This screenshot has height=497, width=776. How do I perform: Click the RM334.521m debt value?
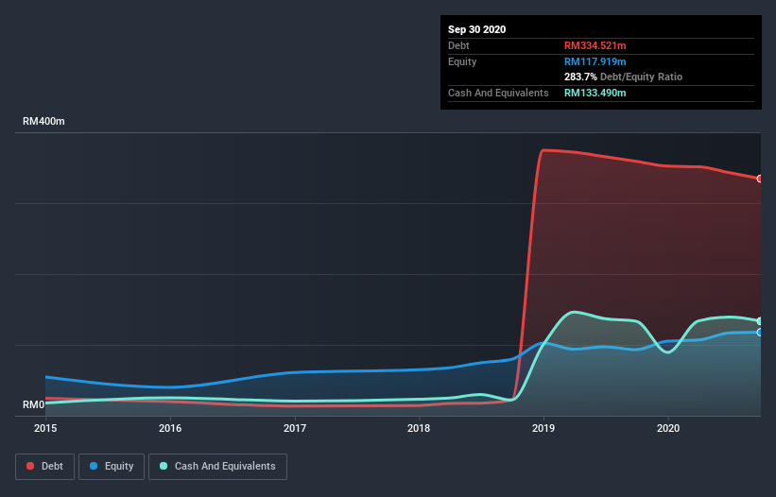pos(595,45)
